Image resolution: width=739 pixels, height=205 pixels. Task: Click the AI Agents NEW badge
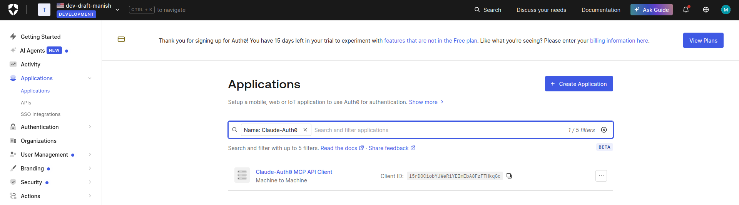(54, 50)
